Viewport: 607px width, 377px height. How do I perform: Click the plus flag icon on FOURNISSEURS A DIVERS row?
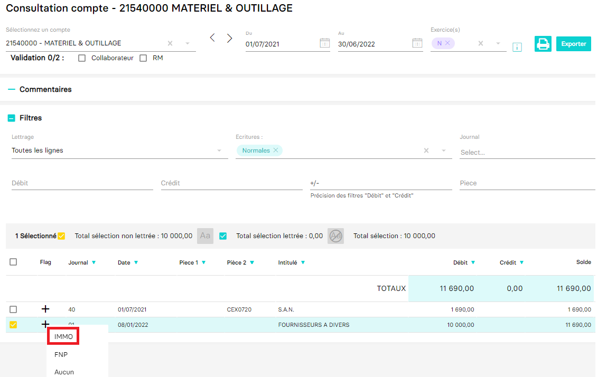pyautogui.click(x=45, y=324)
